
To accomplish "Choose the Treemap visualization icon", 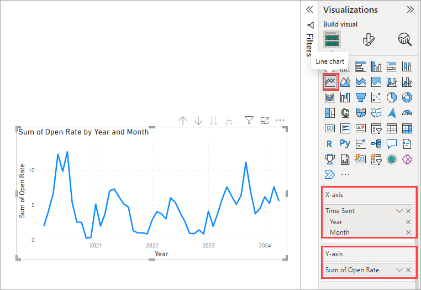I will coord(330,113).
